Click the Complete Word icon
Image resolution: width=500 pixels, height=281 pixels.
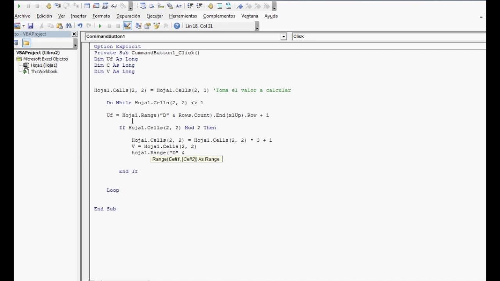179,6
